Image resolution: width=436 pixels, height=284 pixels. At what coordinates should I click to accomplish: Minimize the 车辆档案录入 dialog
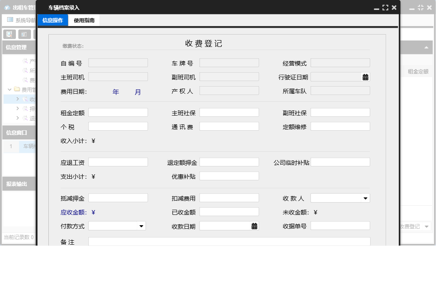point(376,8)
